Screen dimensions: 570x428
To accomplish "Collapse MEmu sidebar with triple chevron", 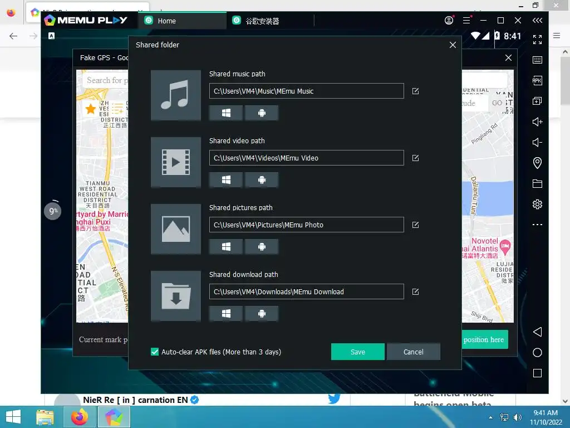I will click(x=537, y=21).
